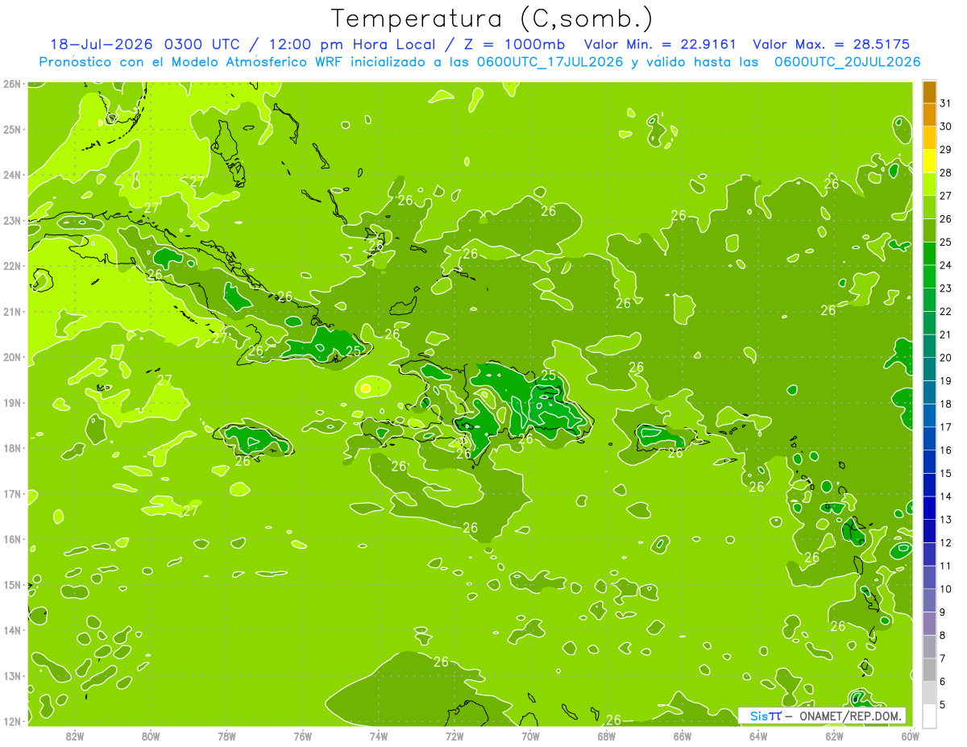This screenshot has height=747, width=967.
Task: Click the brown swatch above label 31
Action: click(929, 93)
